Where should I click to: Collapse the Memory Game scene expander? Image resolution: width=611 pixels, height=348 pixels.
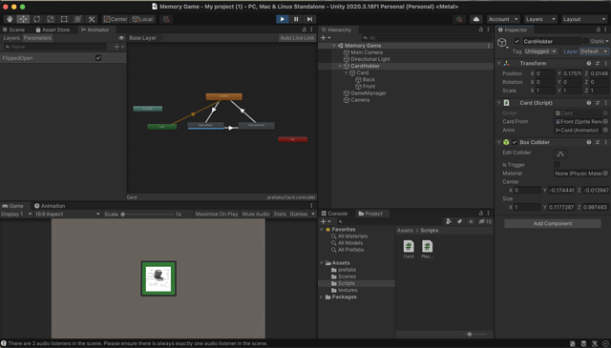coord(334,46)
